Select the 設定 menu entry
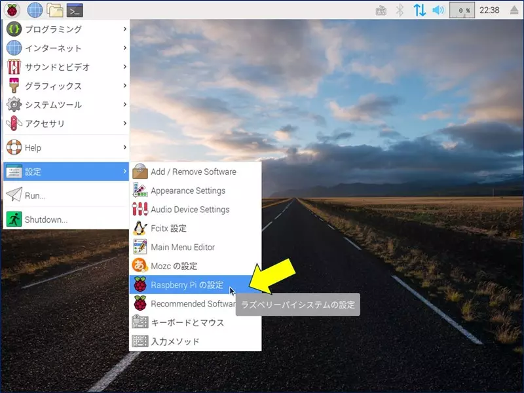The height and width of the screenshot is (393, 524). 66,172
